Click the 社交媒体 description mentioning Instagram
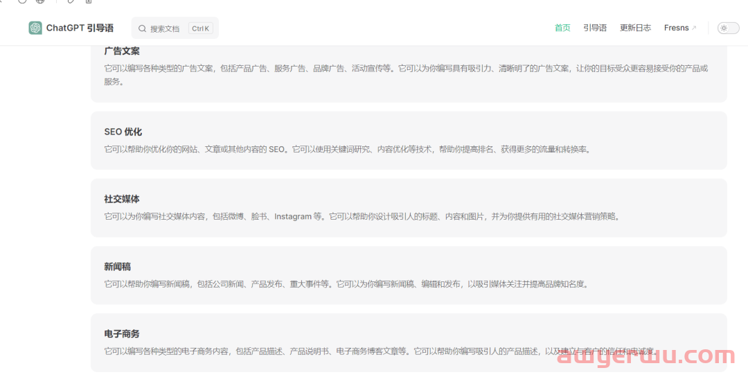This screenshot has height=377, width=748. [363, 217]
